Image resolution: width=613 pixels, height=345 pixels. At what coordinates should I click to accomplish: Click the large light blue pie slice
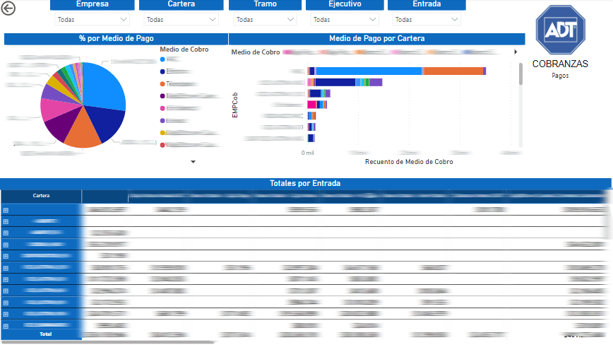[x=104, y=86]
